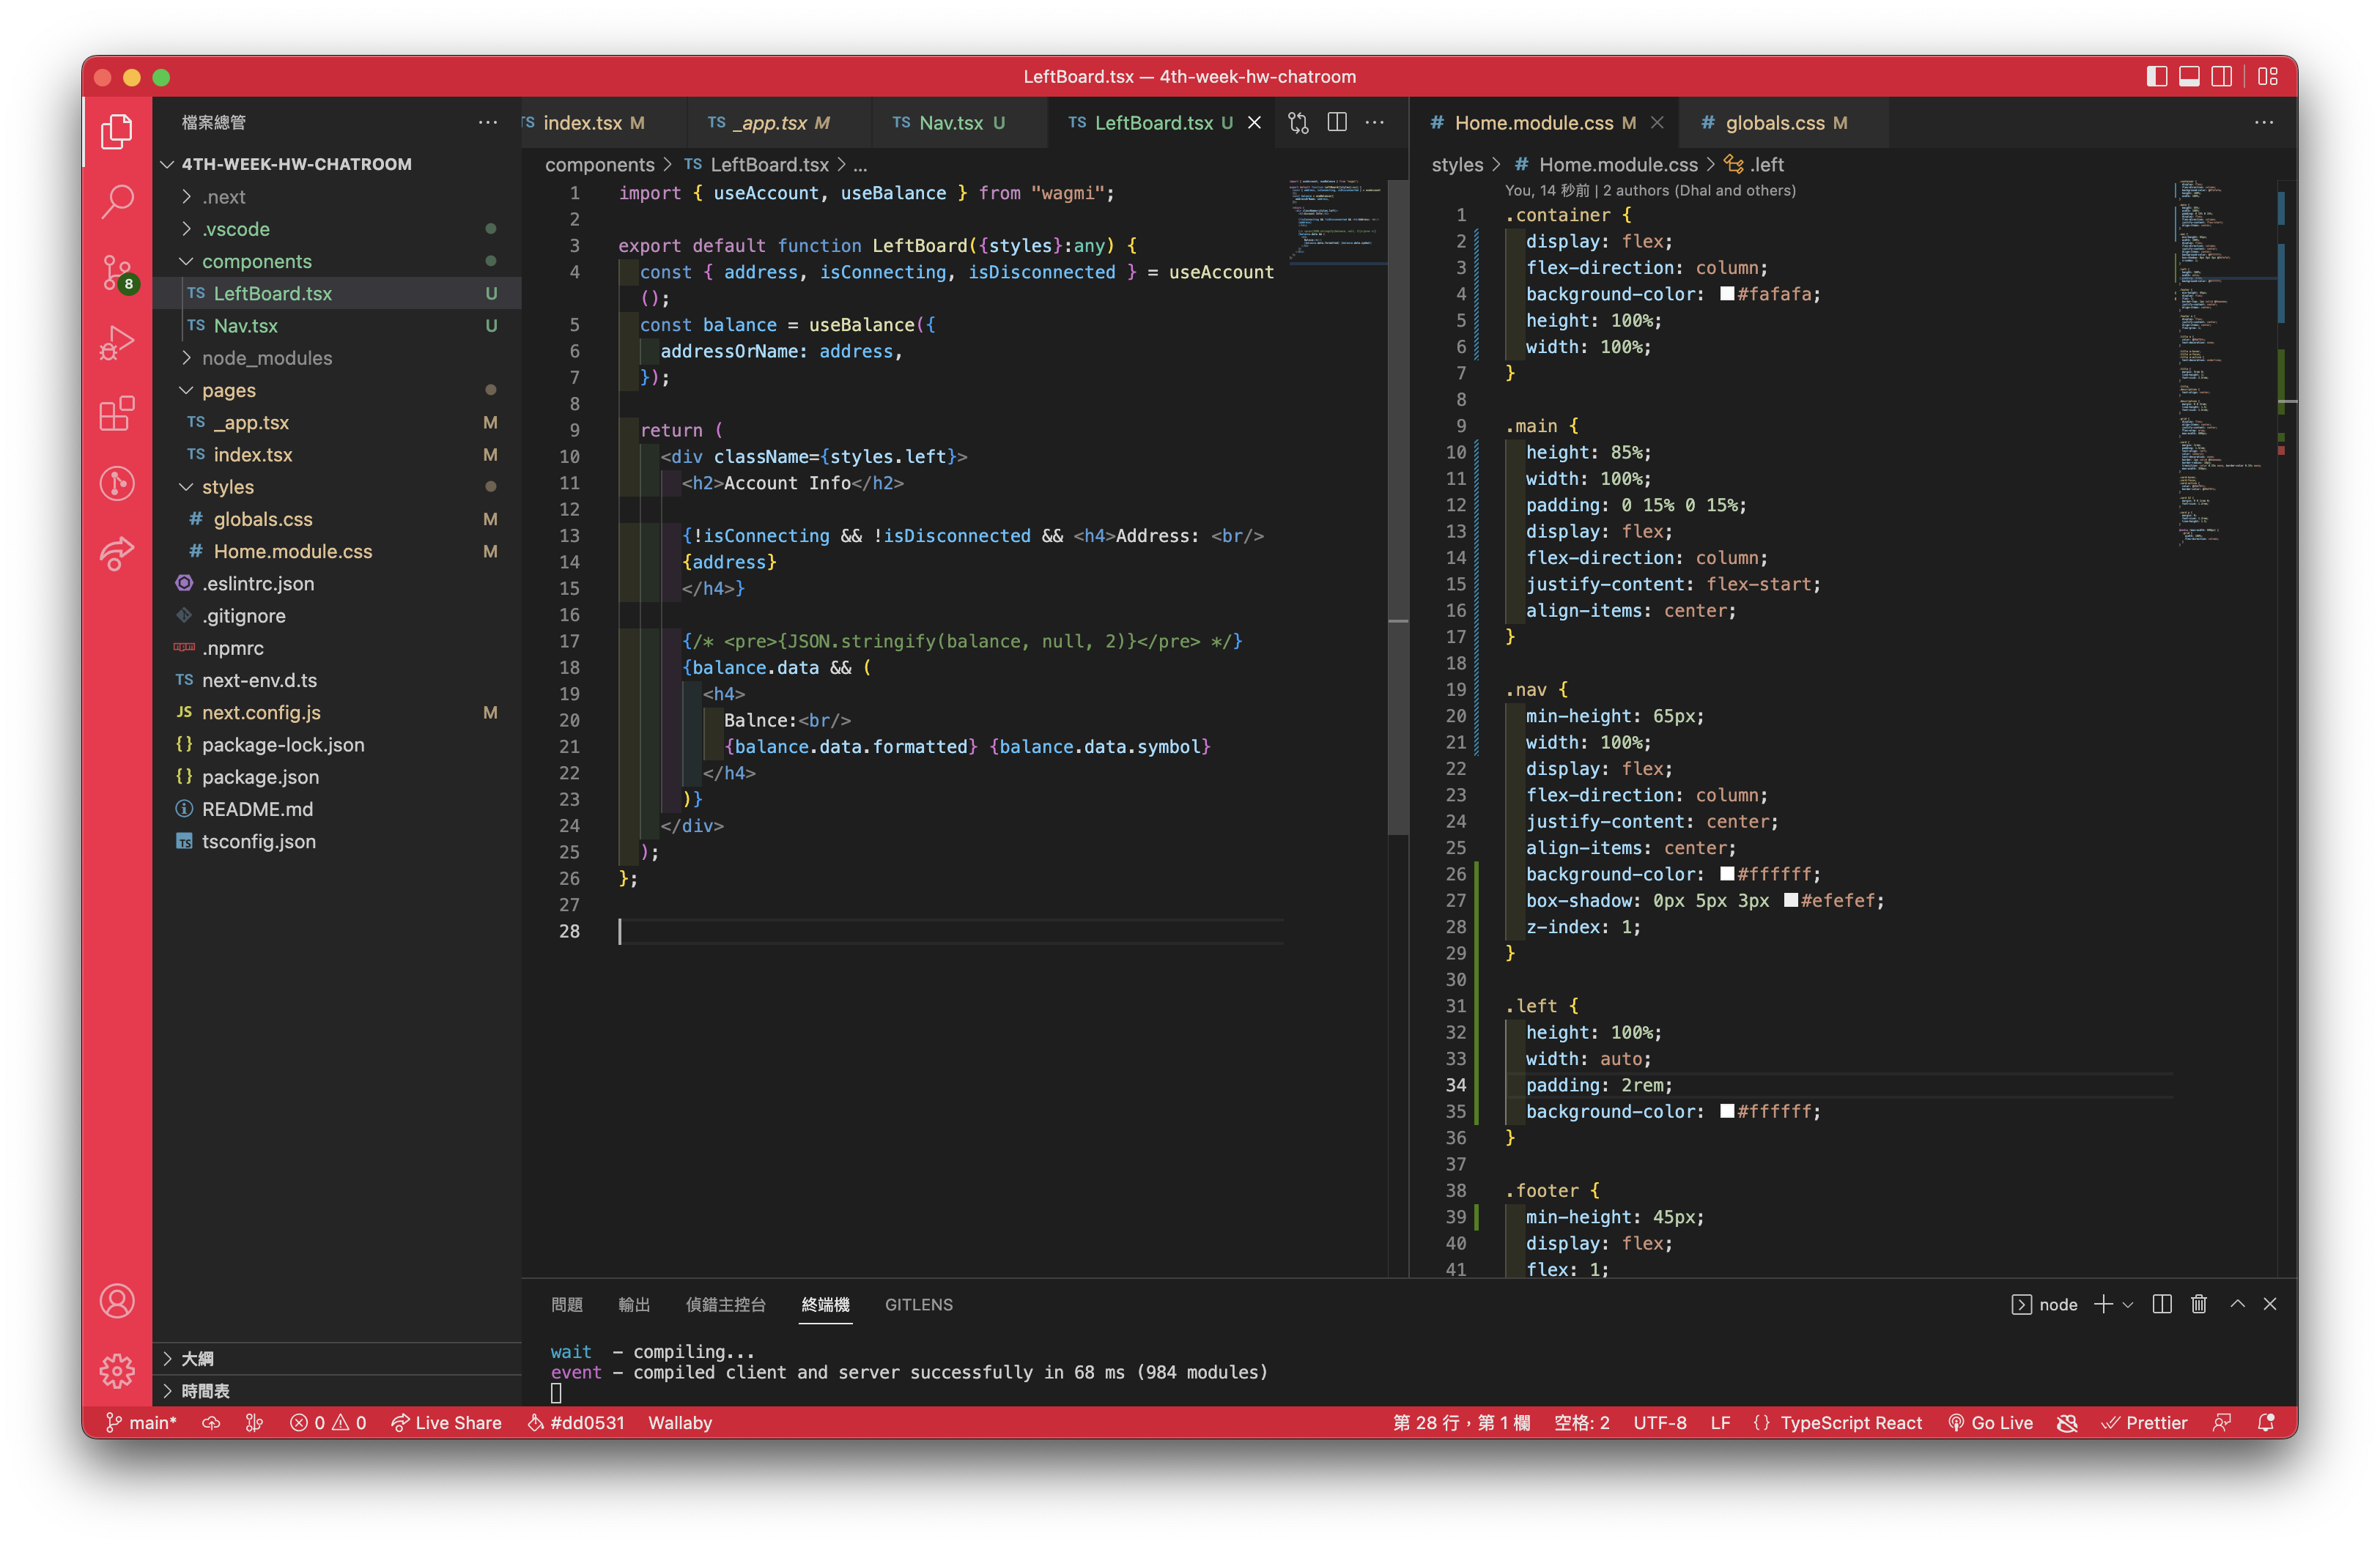This screenshot has width=2380, height=1547.
Task: Open package.json in the file explorer
Action: coord(260,776)
